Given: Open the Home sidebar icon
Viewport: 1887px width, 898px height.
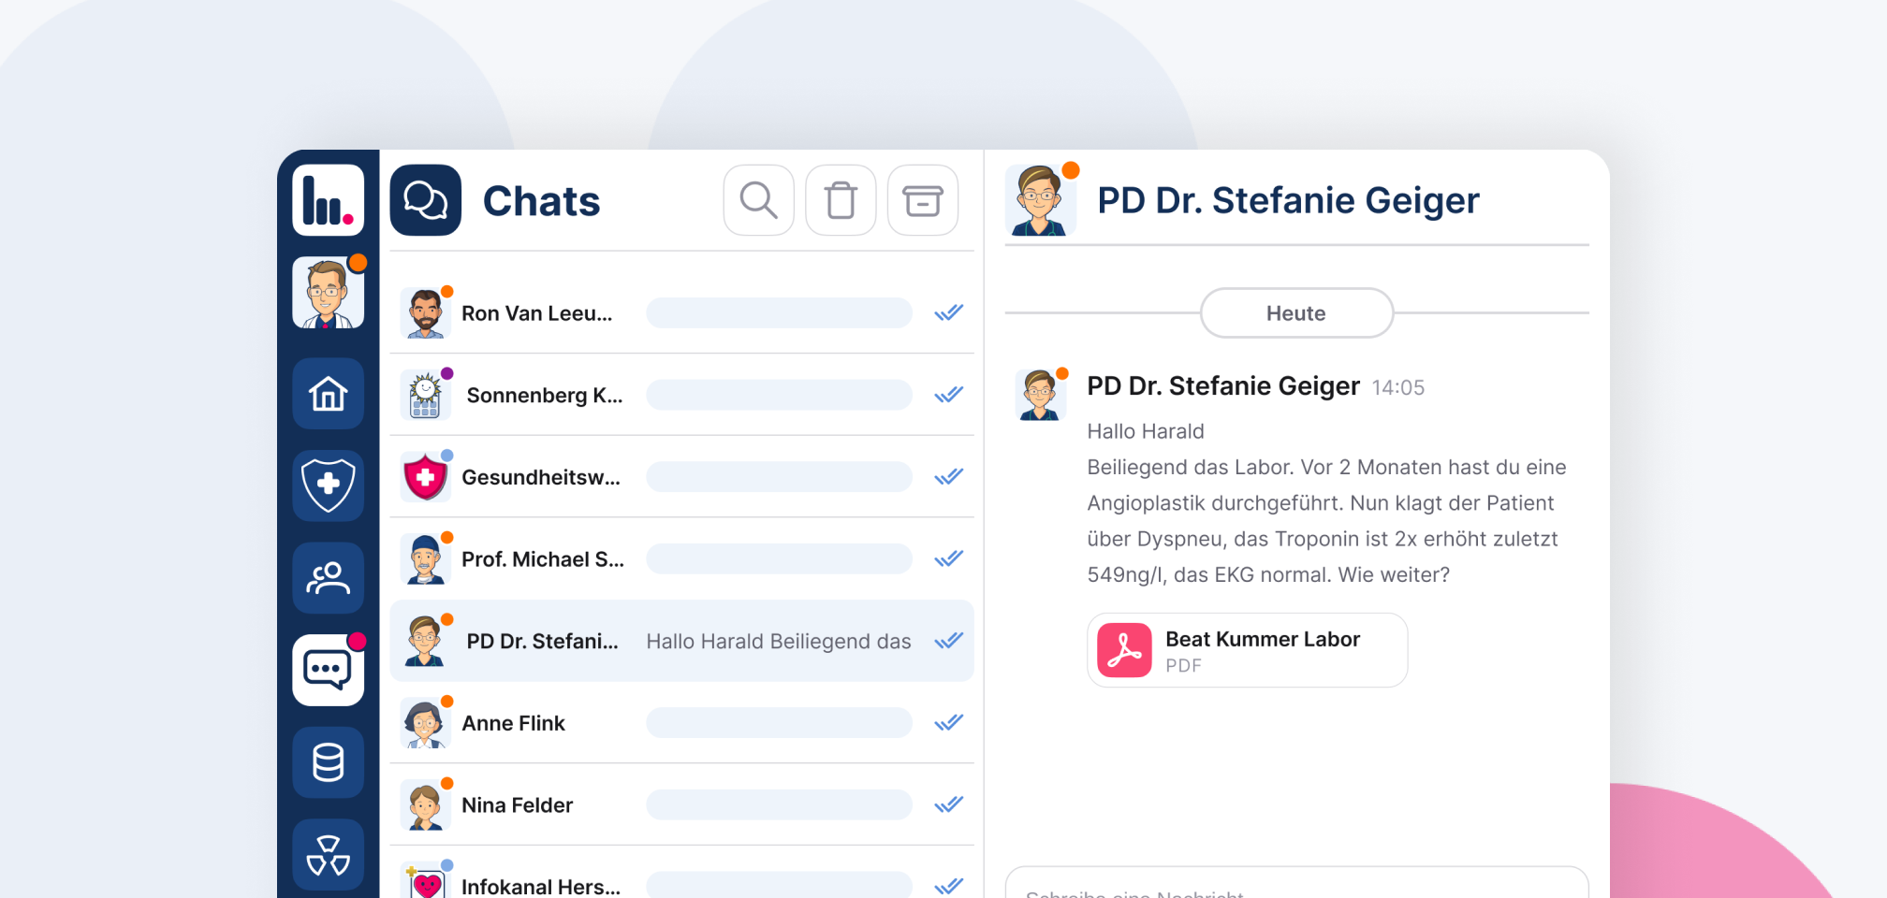Looking at the screenshot, I should [x=328, y=394].
